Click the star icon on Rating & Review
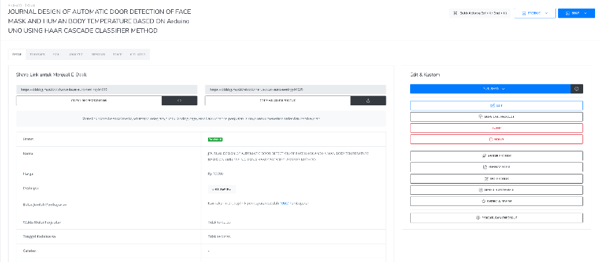599x262 pixels. click(483, 201)
